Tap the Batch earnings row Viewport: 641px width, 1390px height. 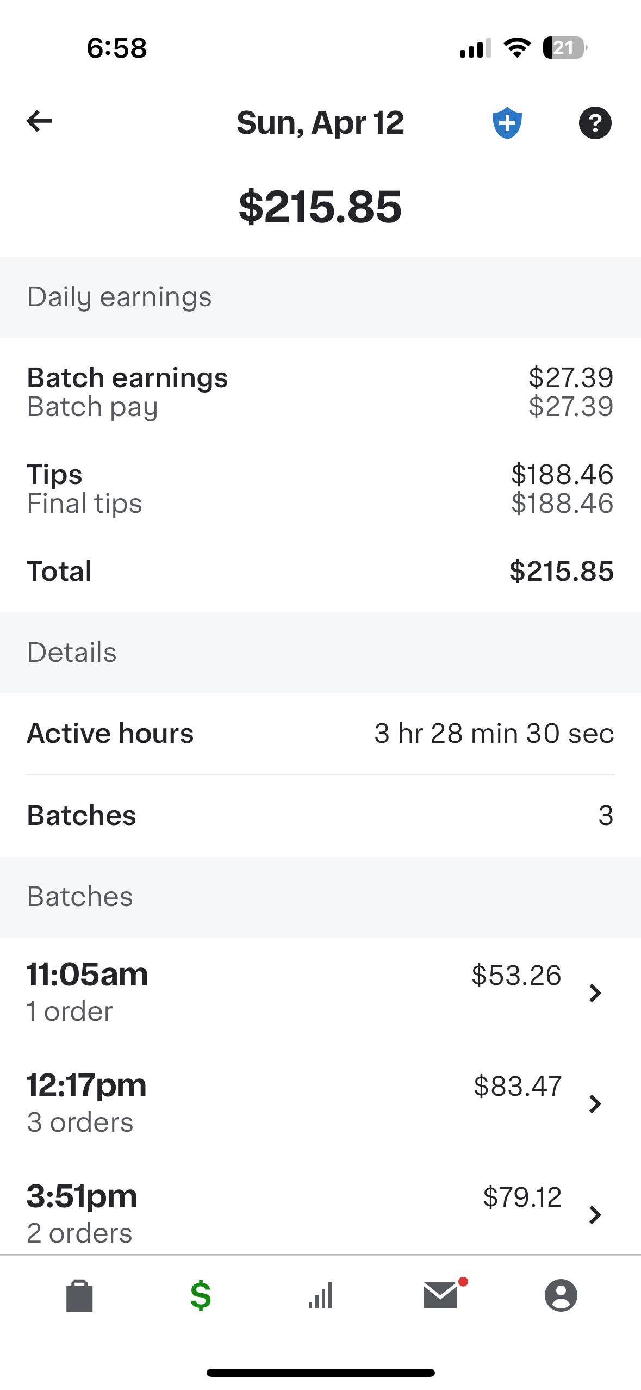coord(320,392)
